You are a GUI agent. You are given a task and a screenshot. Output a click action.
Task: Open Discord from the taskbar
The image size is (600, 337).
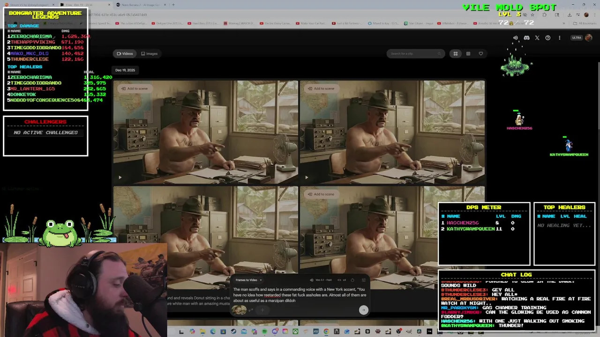coord(275,332)
